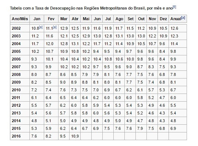This screenshot has width=198, height=146.
Task: Select the Jan column header
Action: tap(37, 19)
